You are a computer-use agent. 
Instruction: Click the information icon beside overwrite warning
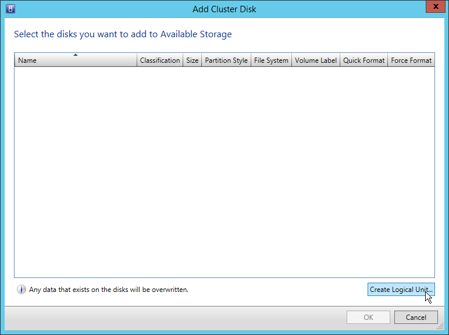tap(22, 290)
